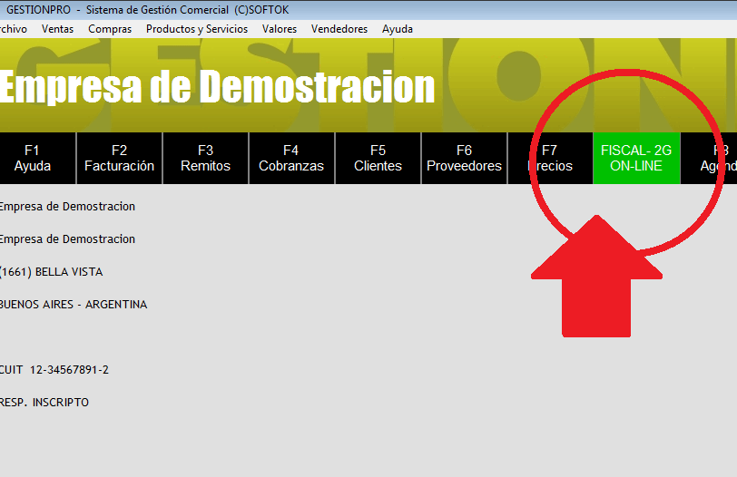Image resolution: width=737 pixels, height=477 pixels.
Task: Select the BUENOS AIRES - ARGENTINA text
Action: tap(74, 305)
